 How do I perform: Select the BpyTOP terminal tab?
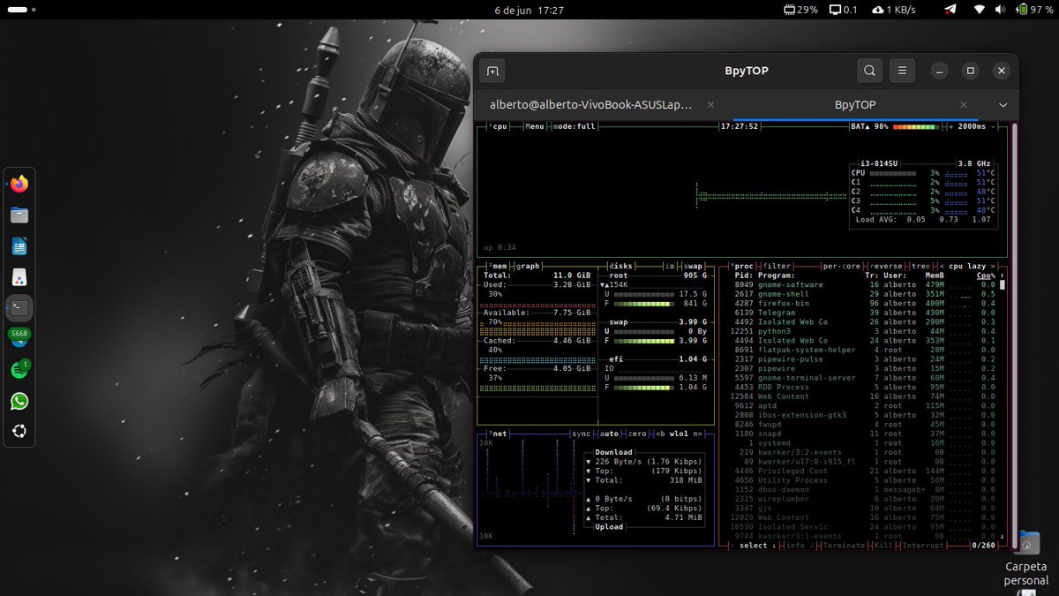(x=855, y=104)
